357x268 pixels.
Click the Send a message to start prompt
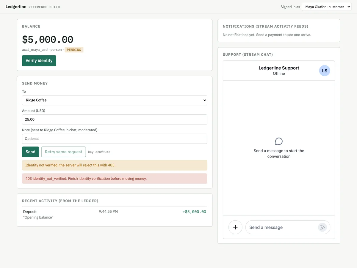point(279,154)
